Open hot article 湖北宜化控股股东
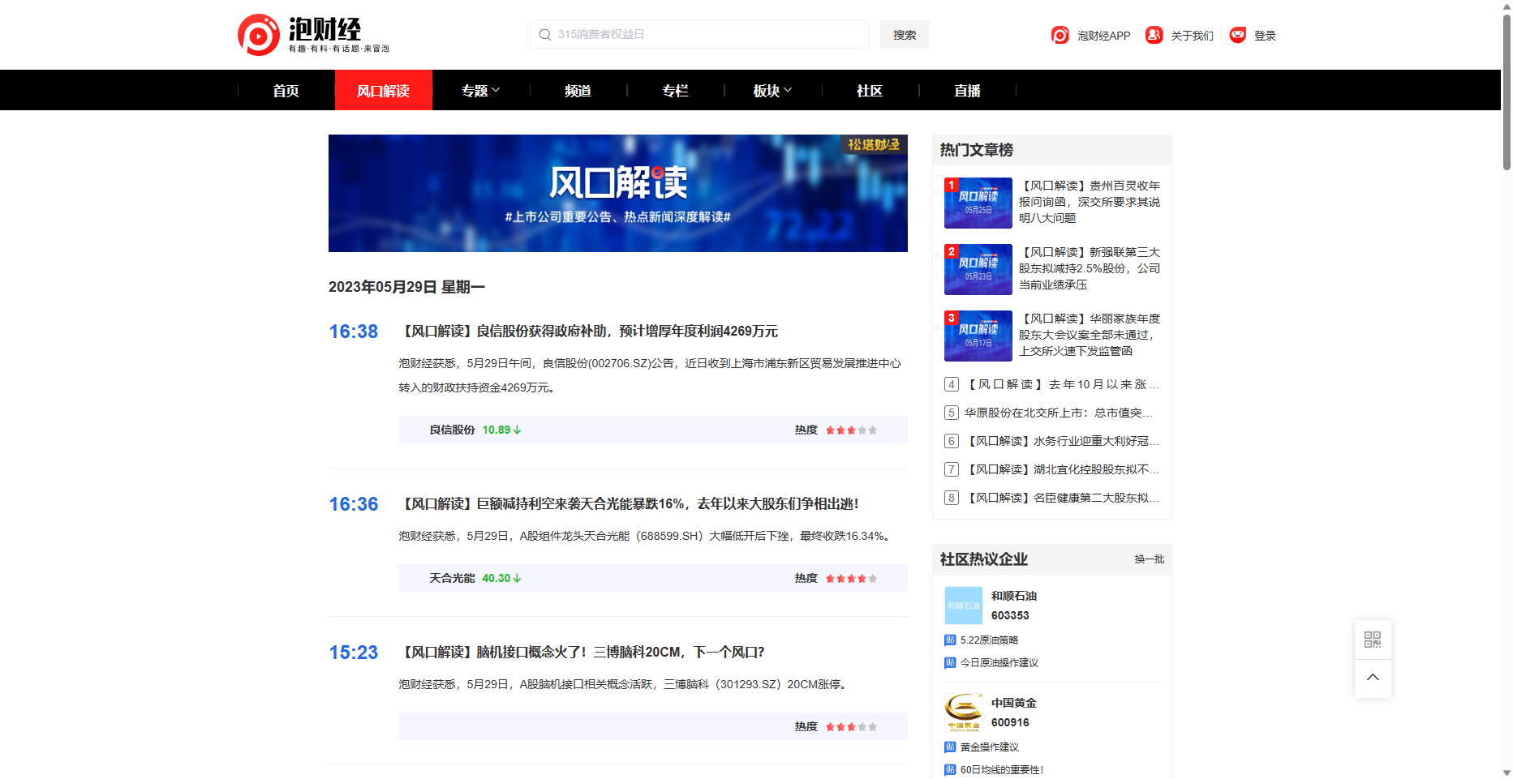Screen dimensions: 1513x779 point(1062,469)
